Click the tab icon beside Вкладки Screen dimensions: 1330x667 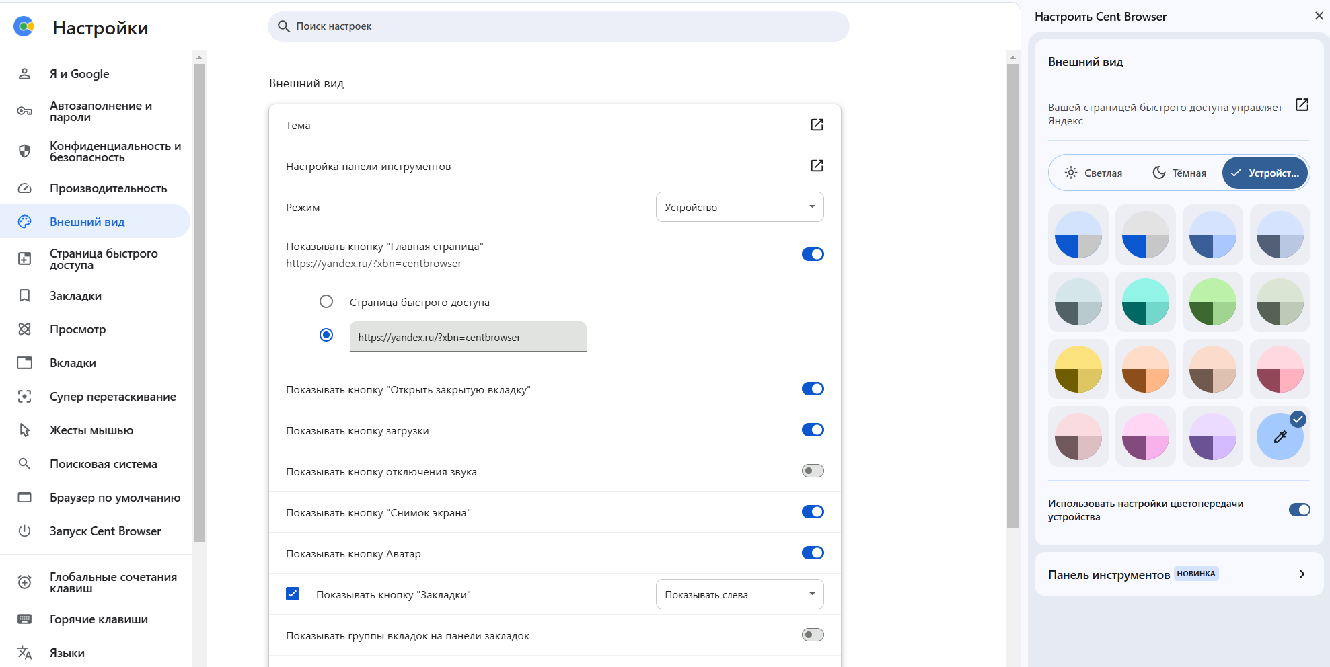tap(25, 363)
